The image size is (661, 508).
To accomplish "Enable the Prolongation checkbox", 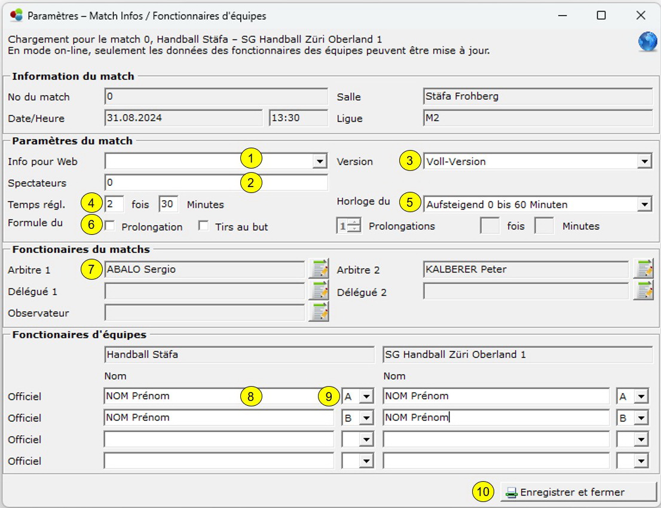I will click(x=110, y=226).
